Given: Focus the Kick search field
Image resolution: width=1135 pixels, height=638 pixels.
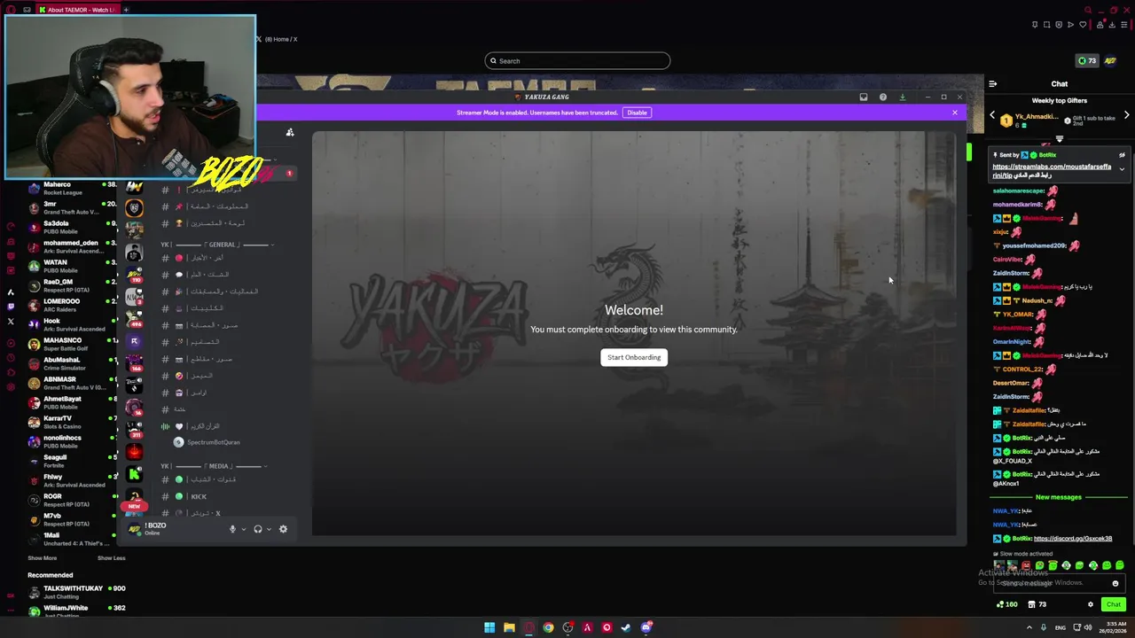Looking at the screenshot, I should [577, 61].
